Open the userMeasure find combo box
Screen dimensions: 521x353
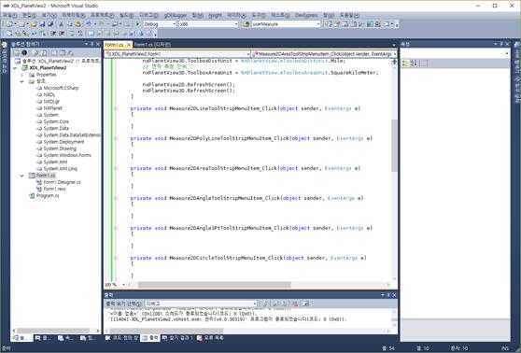(286, 24)
